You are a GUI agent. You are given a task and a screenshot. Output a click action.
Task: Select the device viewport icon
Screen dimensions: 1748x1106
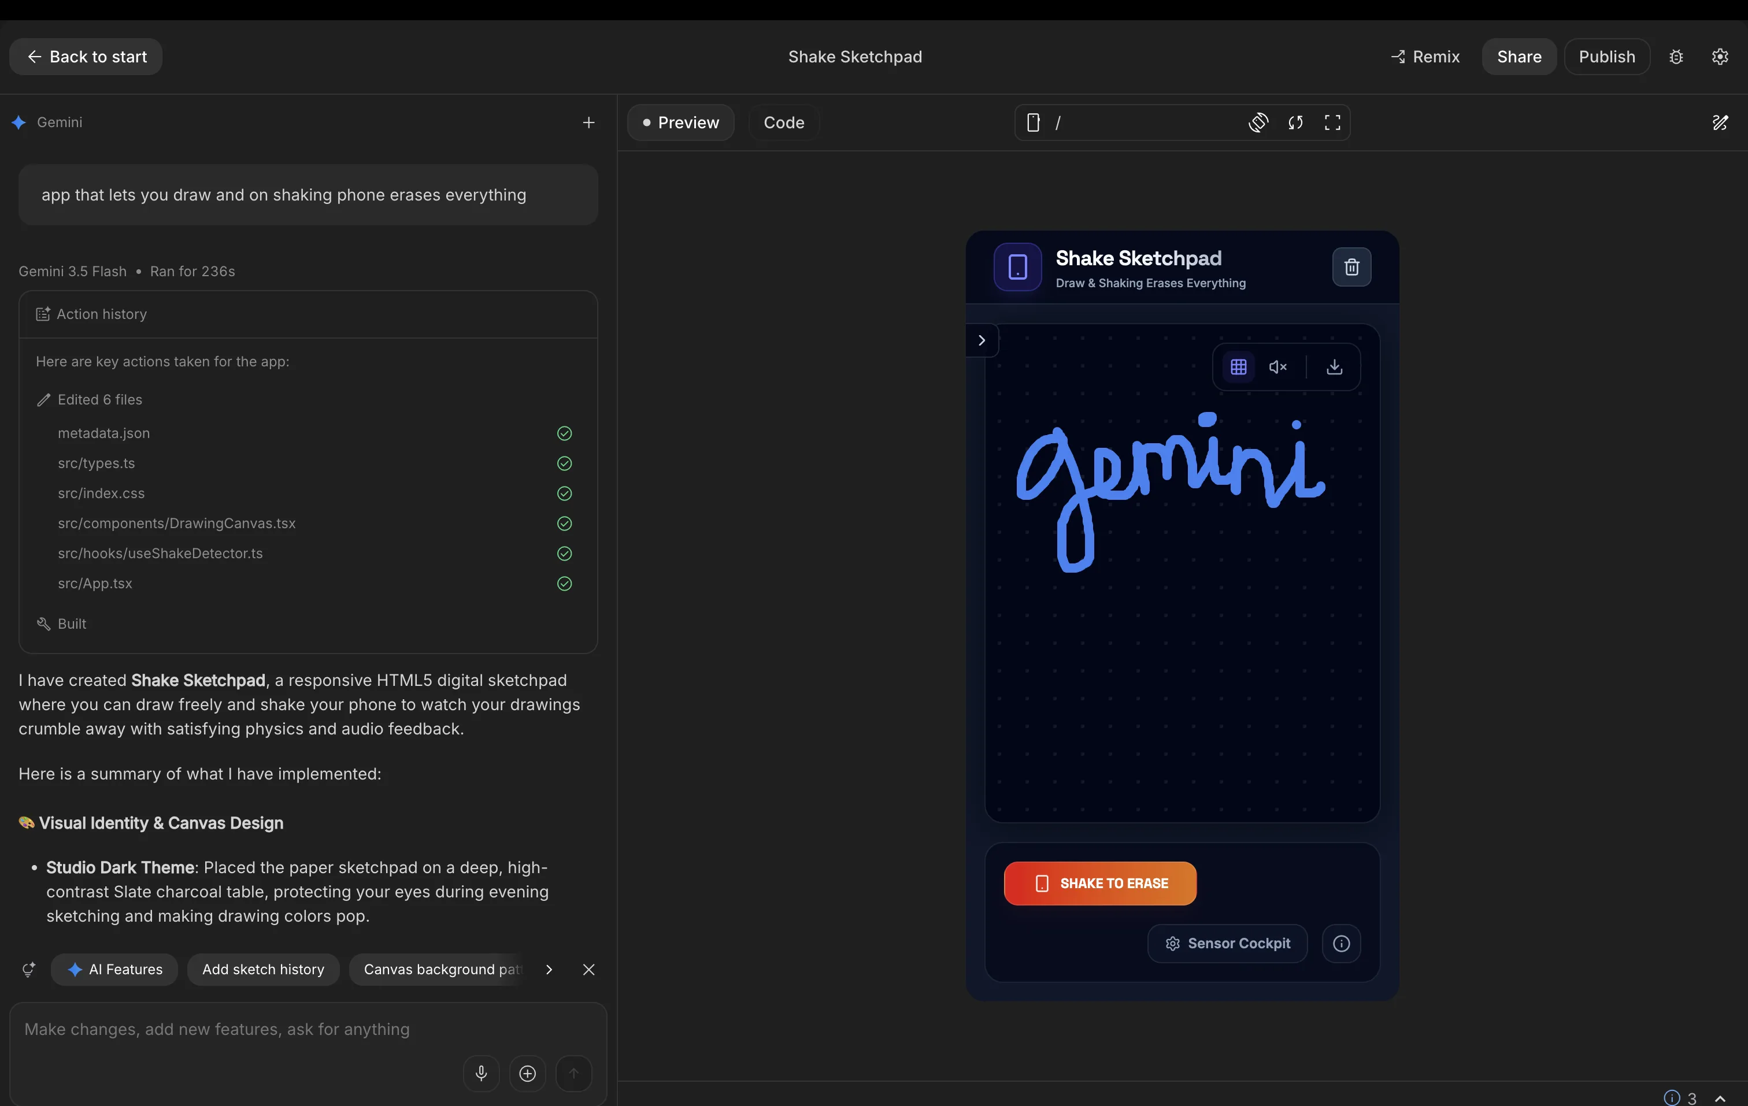coord(1033,123)
